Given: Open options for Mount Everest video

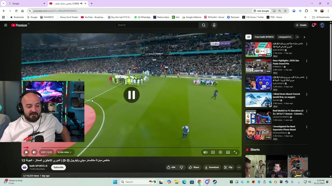Looking at the screenshot, I should coord(307,94).
